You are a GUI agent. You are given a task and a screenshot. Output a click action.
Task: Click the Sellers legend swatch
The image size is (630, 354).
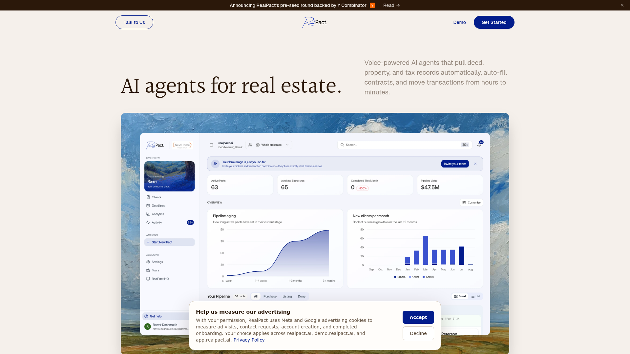pyautogui.click(x=424, y=277)
